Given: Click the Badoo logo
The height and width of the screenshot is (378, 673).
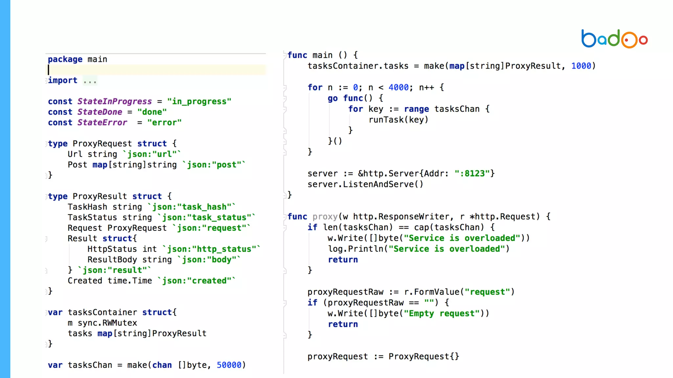Looking at the screenshot, I should point(614,39).
